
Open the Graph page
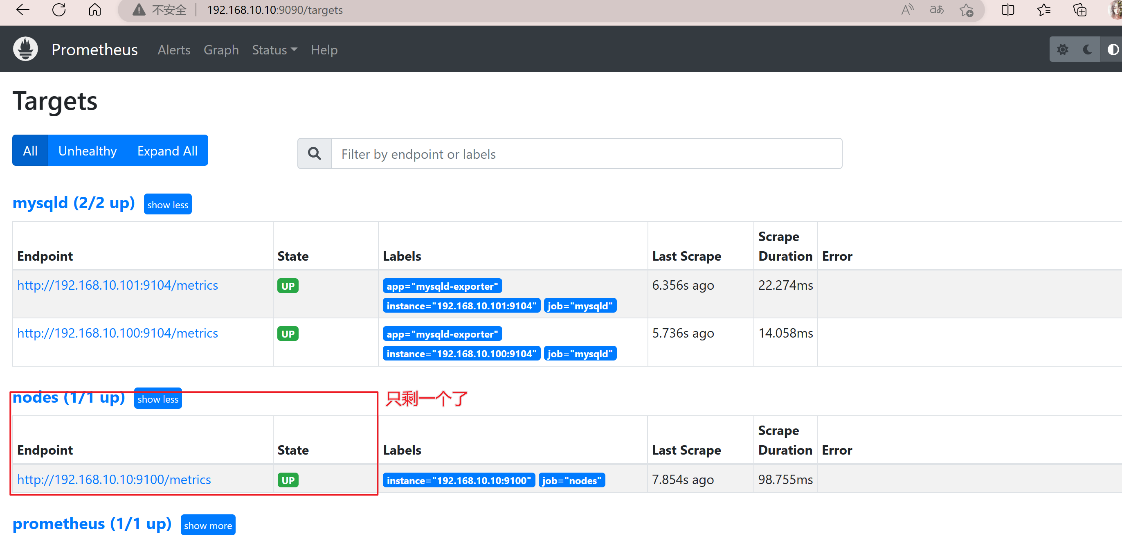(x=221, y=50)
